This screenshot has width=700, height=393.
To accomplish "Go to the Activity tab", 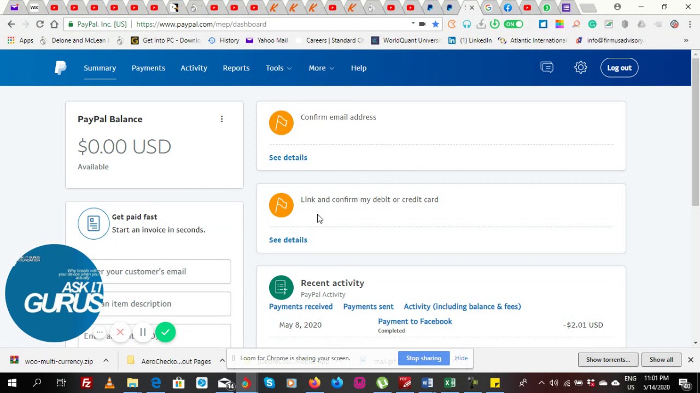I will point(194,68).
